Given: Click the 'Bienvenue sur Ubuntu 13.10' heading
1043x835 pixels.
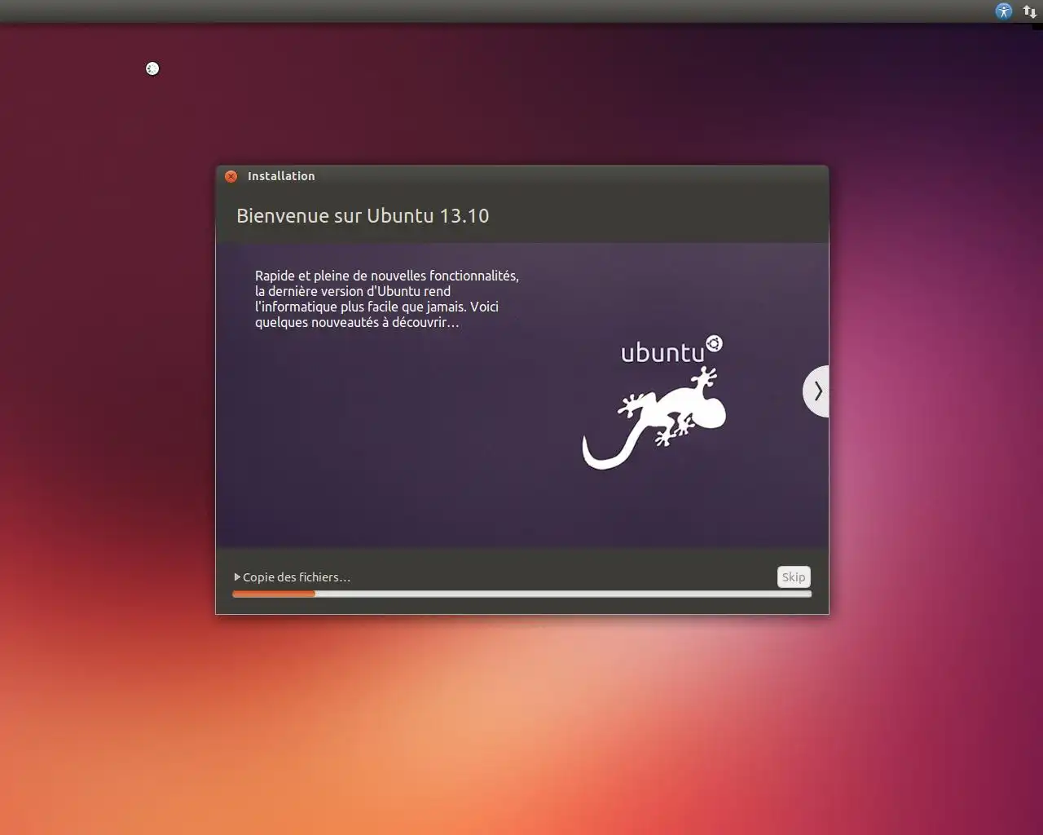Looking at the screenshot, I should [363, 215].
